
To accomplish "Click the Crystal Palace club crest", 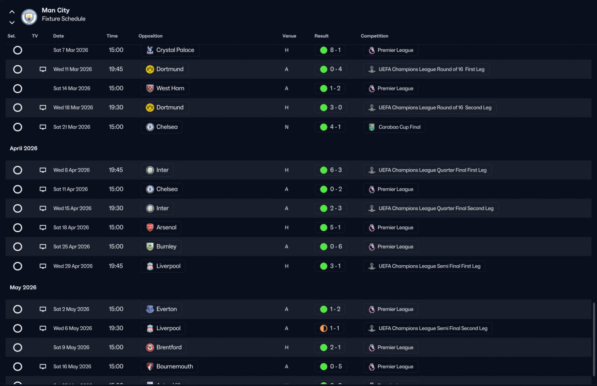I will [150, 50].
